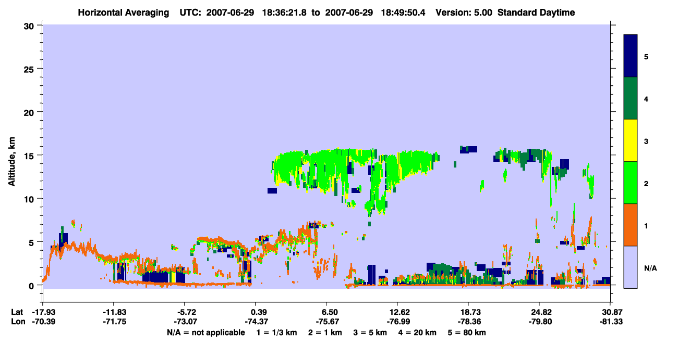Click latitude value 0.39

(259, 312)
